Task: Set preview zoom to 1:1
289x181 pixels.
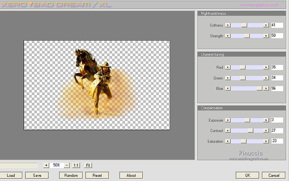Action: tap(76, 165)
